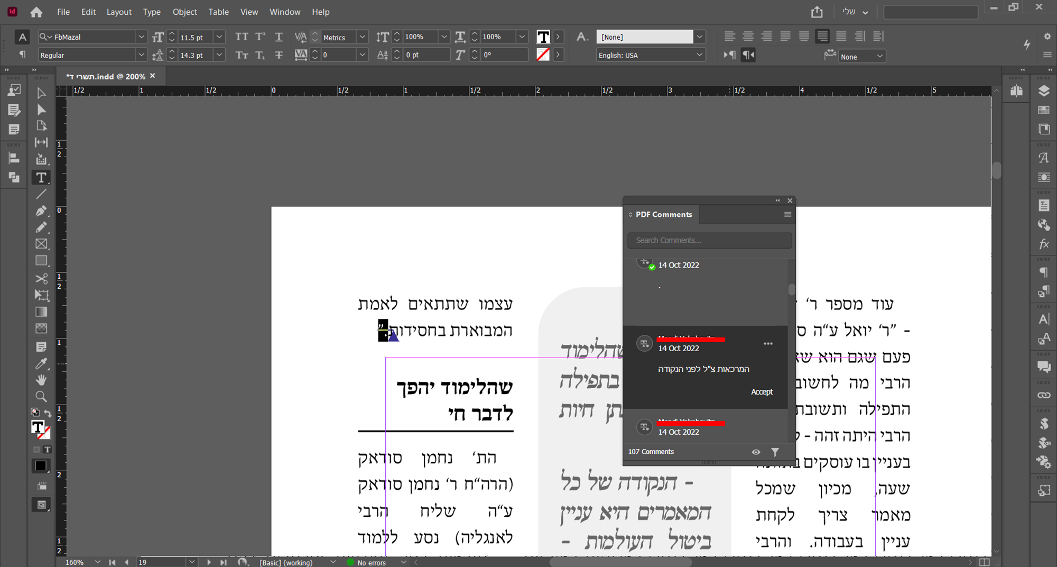This screenshot has width=1057, height=567.
Task: Click the Share document icon
Action: 817,12
